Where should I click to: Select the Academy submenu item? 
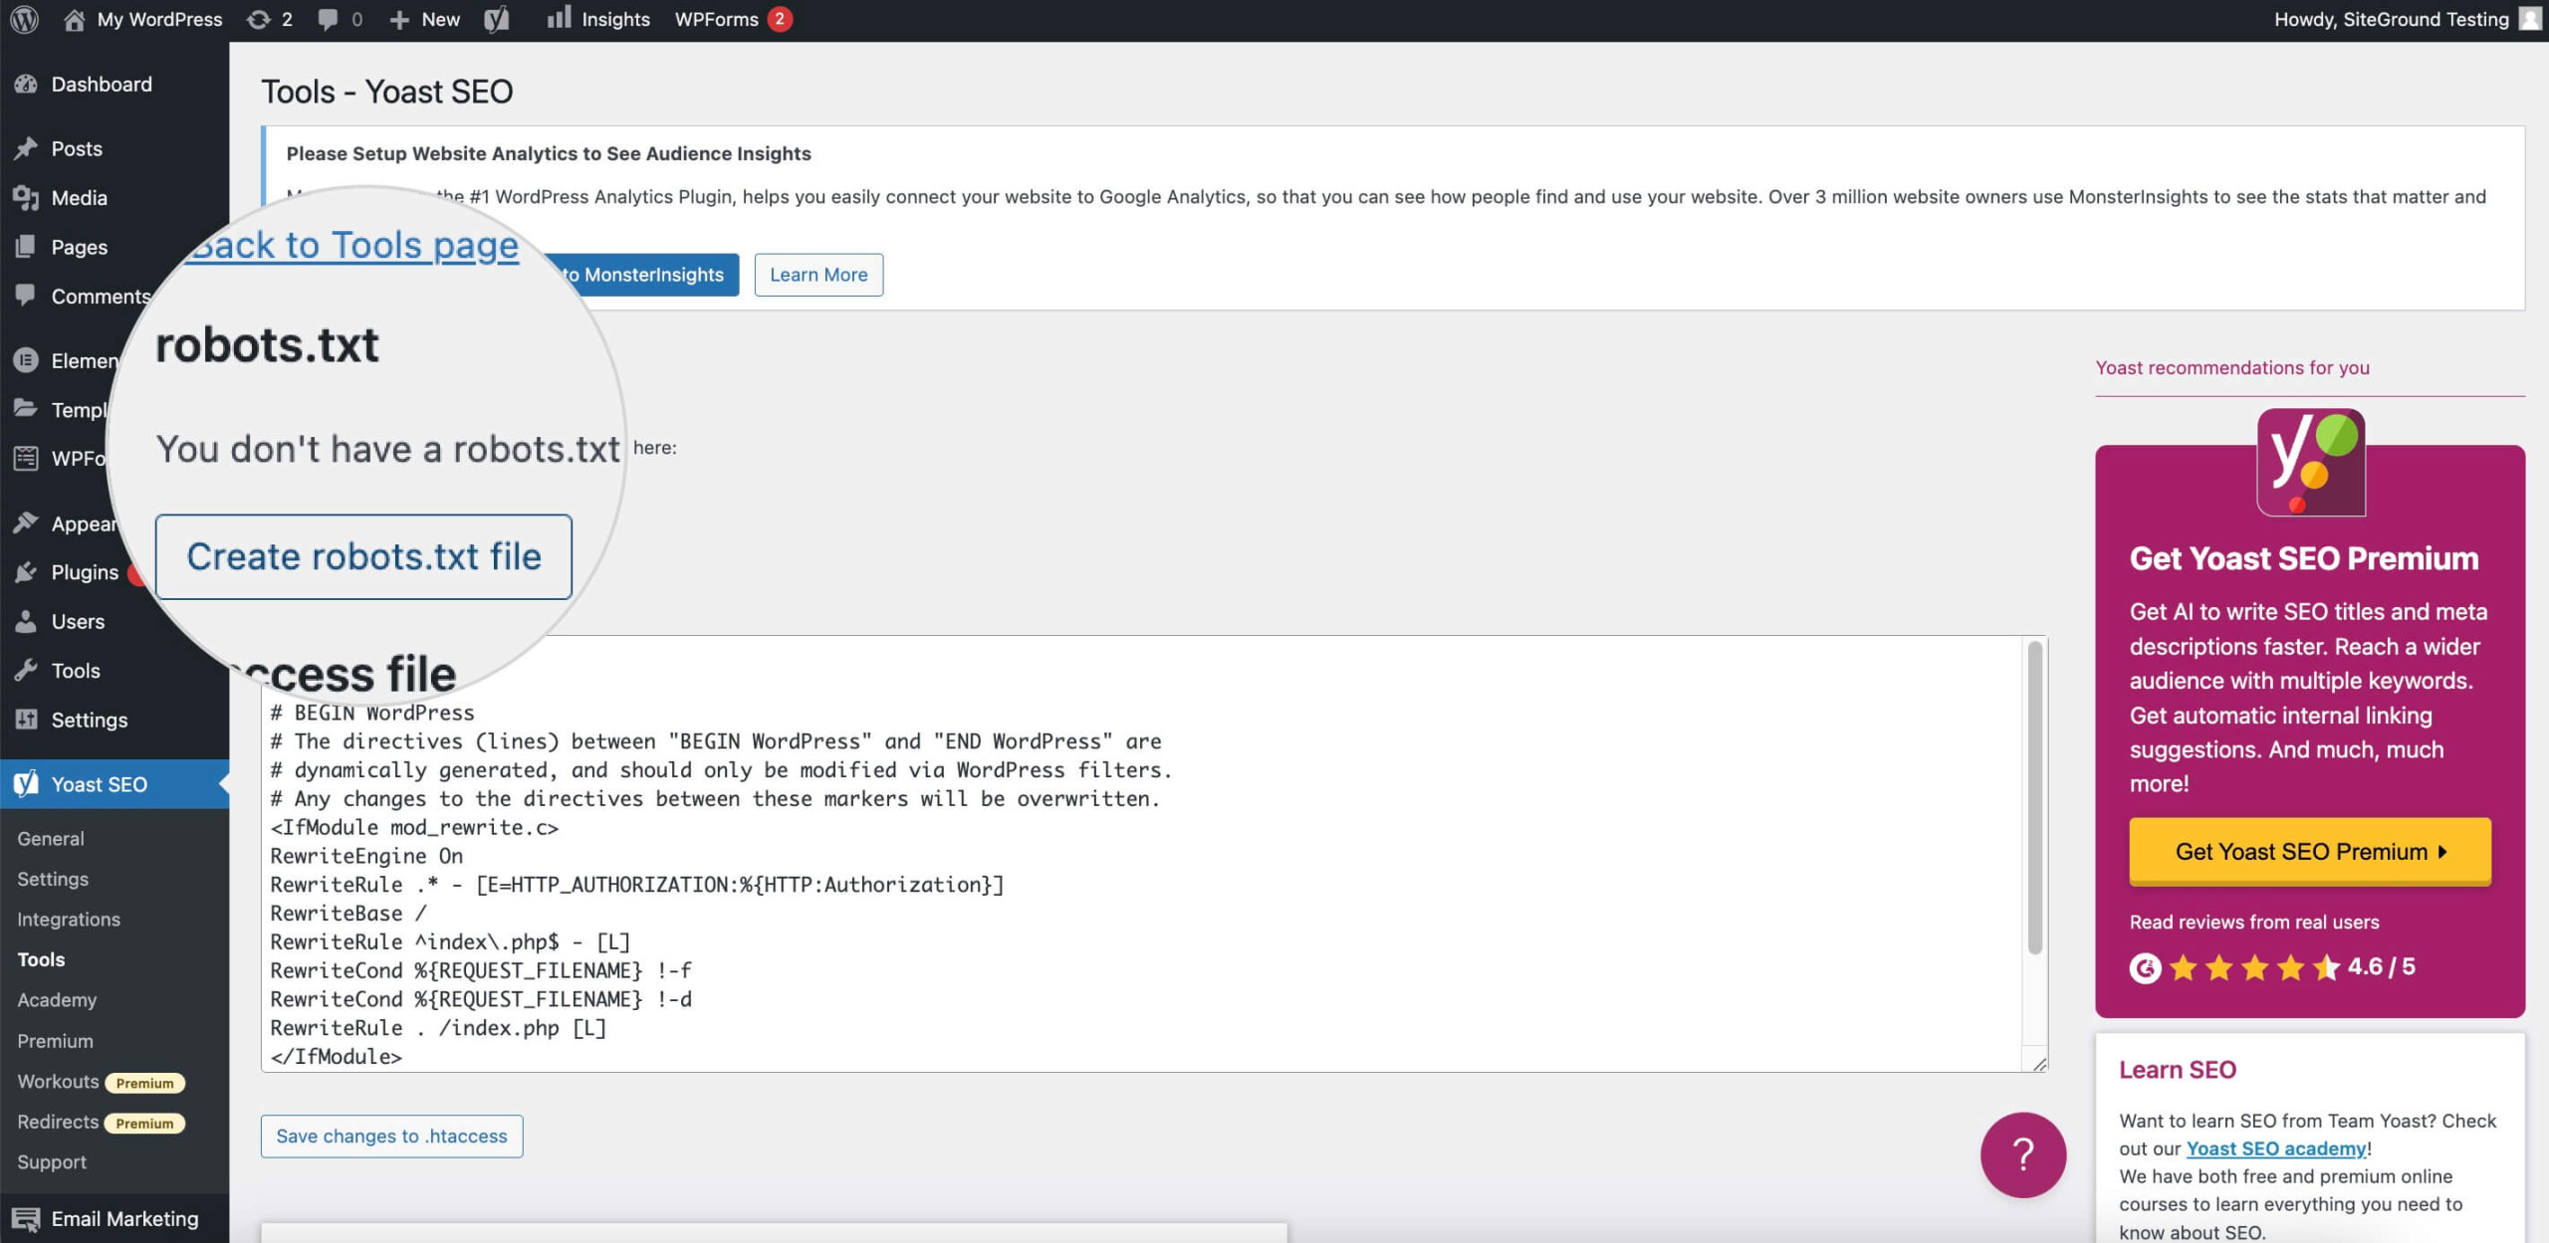click(57, 999)
